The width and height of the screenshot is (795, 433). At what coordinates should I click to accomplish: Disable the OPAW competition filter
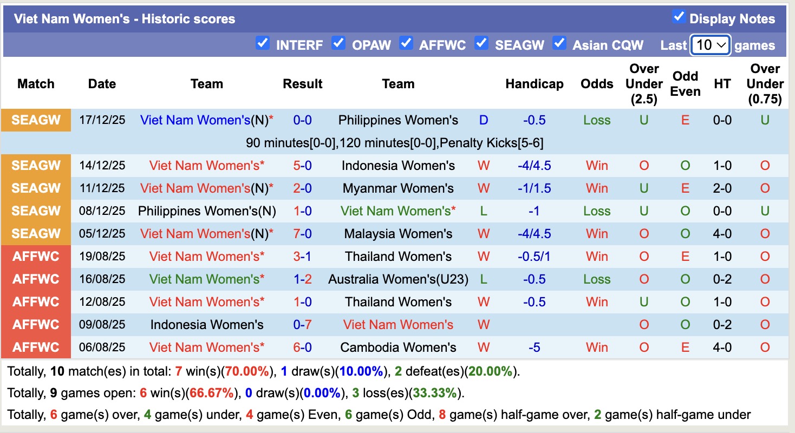[x=338, y=43]
